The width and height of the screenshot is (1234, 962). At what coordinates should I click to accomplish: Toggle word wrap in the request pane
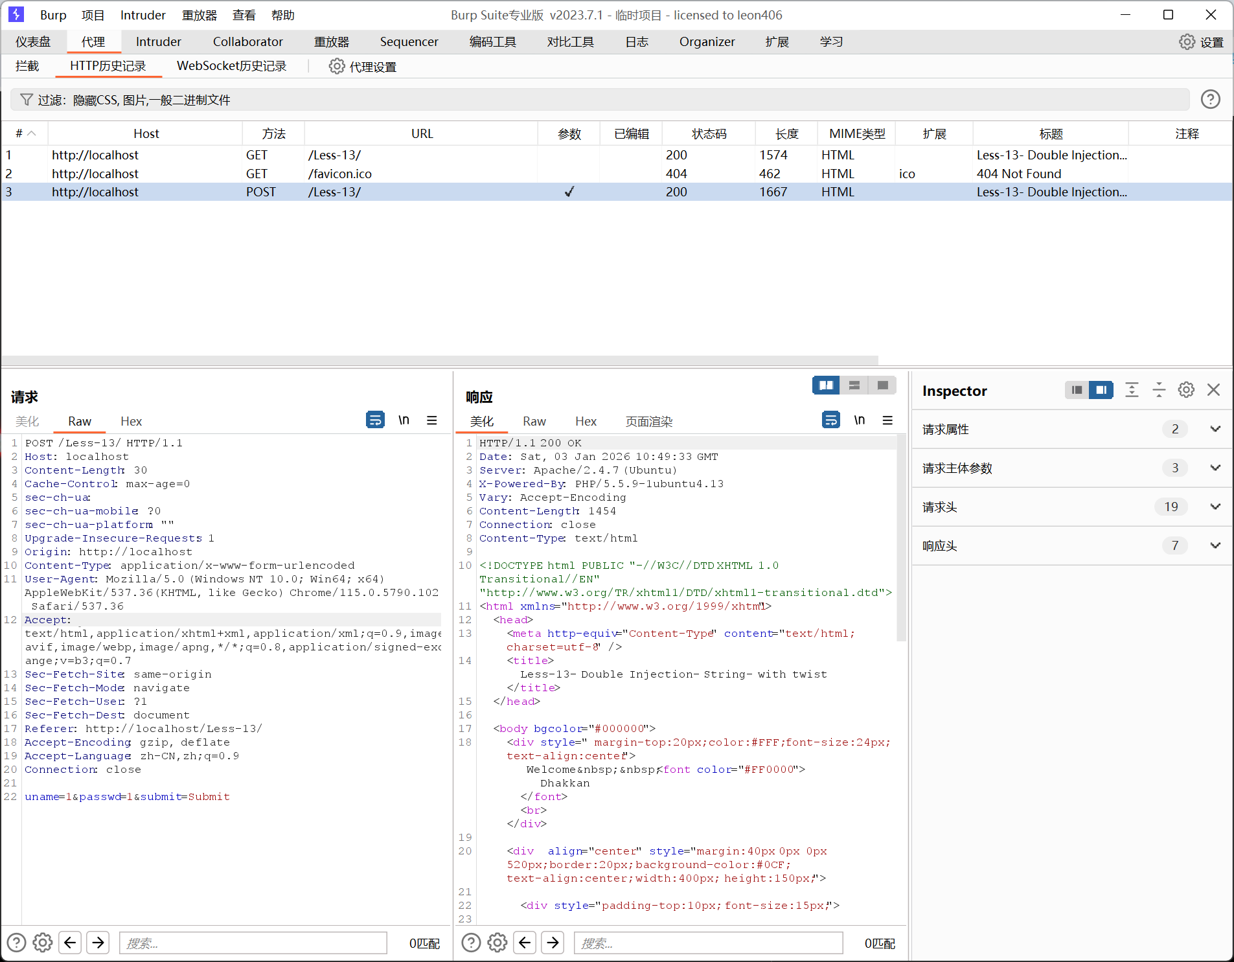click(375, 420)
